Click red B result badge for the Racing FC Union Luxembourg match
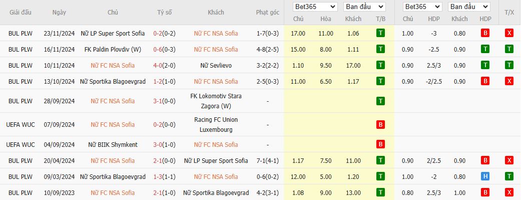Viewport: 521px width, 200px height. click(x=380, y=124)
